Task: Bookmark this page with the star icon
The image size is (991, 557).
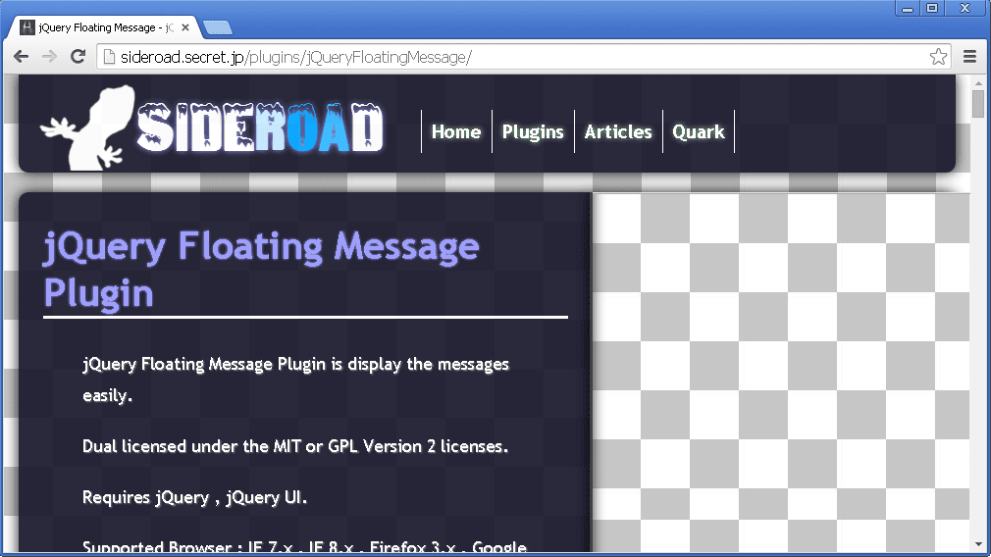Action: click(x=938, y=57)
